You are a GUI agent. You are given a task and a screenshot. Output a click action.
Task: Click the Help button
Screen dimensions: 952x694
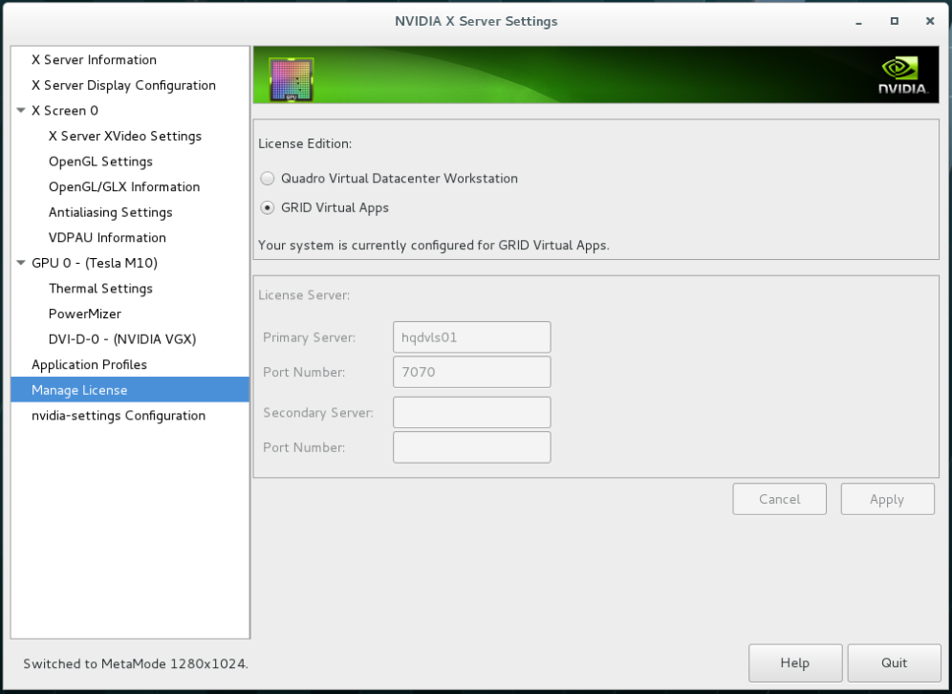pyautogui.click(x=795, y=662)
